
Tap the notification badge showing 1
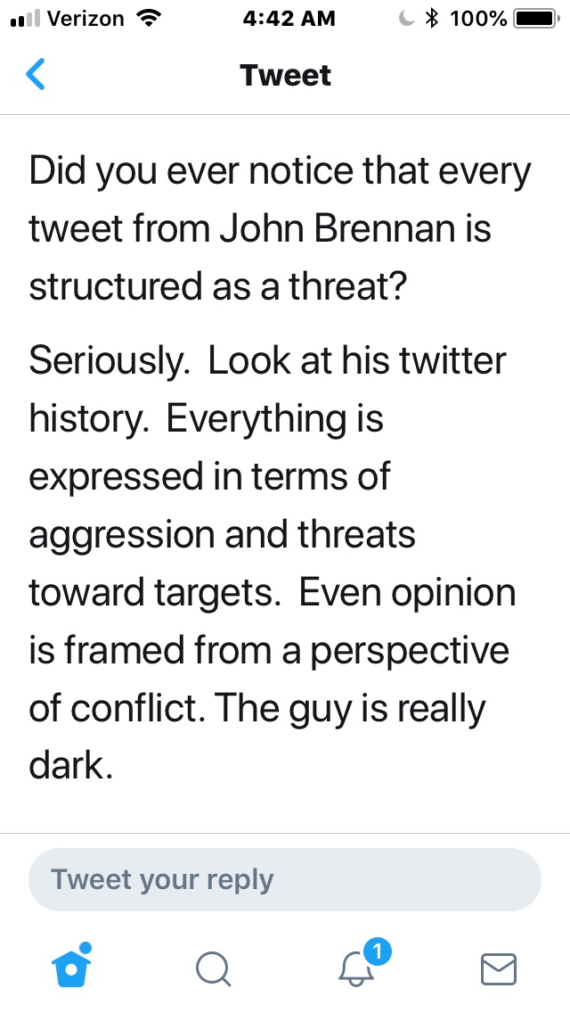pos(378,952)
